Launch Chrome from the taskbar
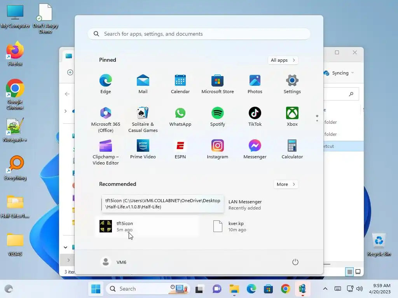Image resolution: width=398 pixels, height=298 pixels. pos(286,289)
